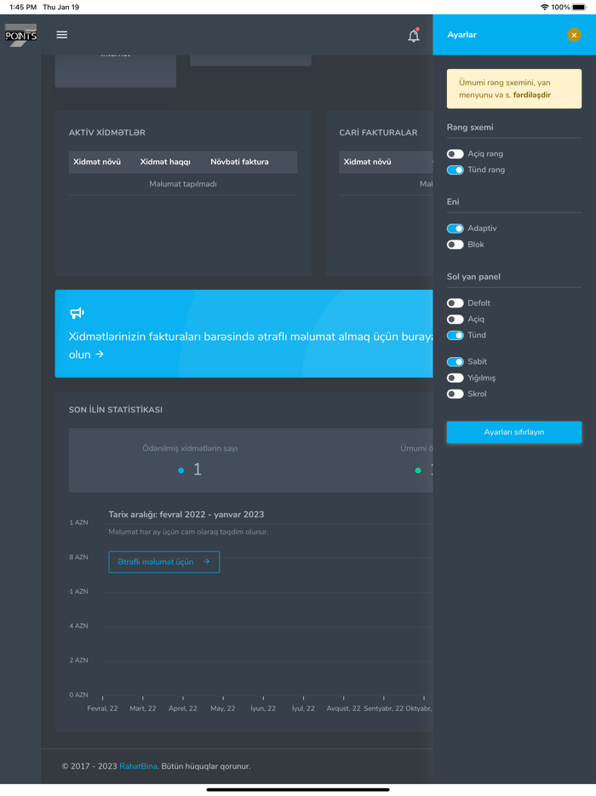Click the arrow after 'olun' in the banner
The height and width of the screenshot is (796, 596).
100,355
